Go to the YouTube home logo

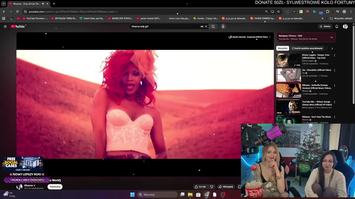pos(18,27)
